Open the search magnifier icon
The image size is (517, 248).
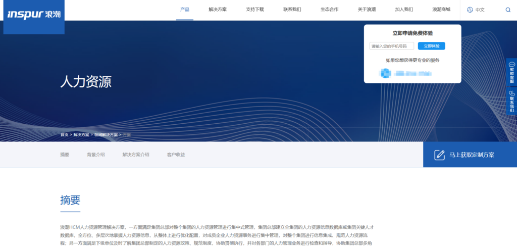[x=508, y=10]
